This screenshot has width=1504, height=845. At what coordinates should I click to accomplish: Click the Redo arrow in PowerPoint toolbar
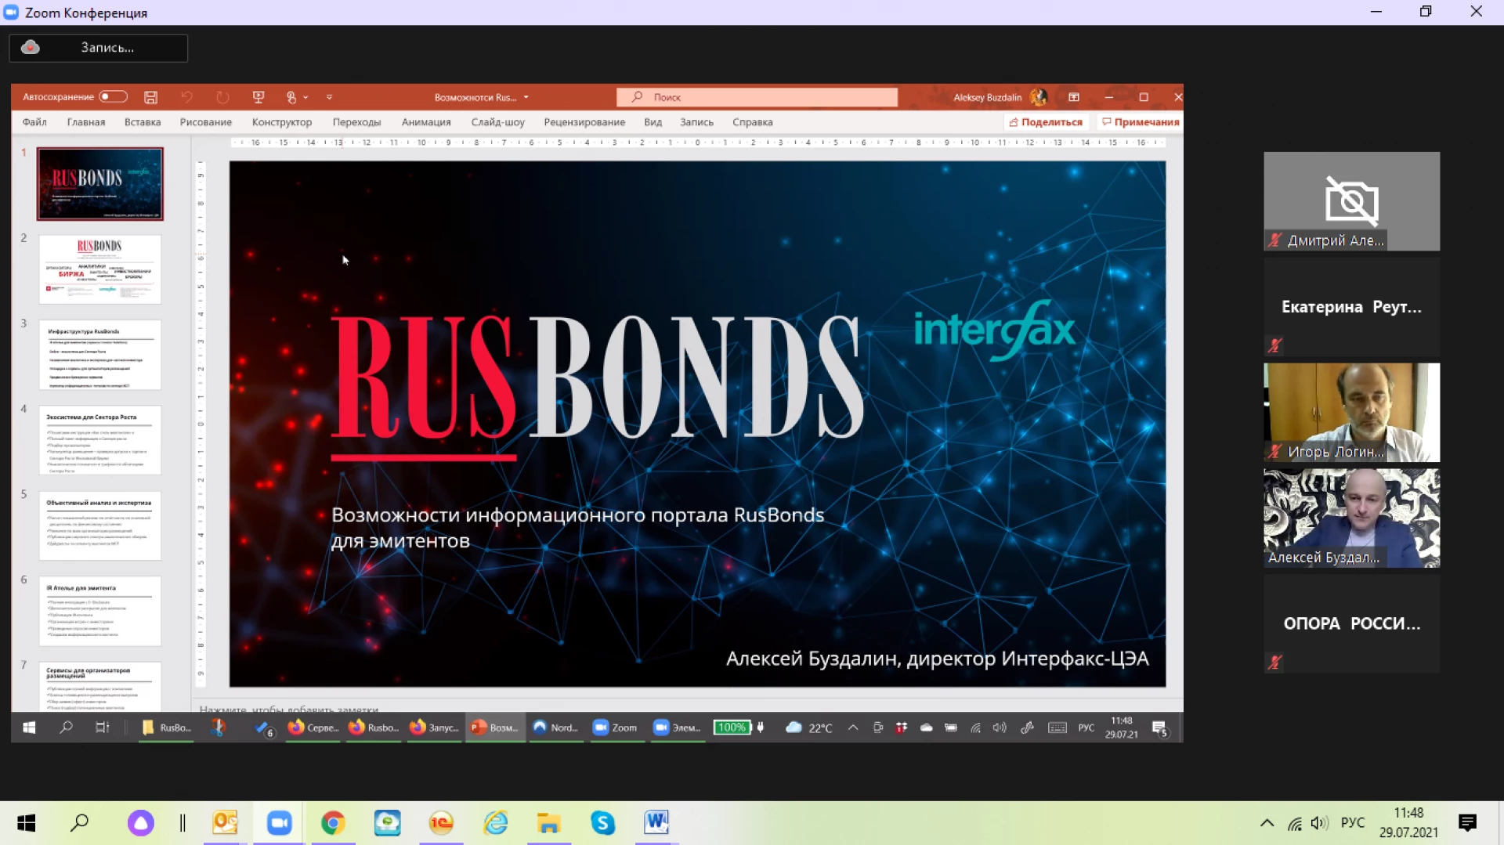coord(222,97)
